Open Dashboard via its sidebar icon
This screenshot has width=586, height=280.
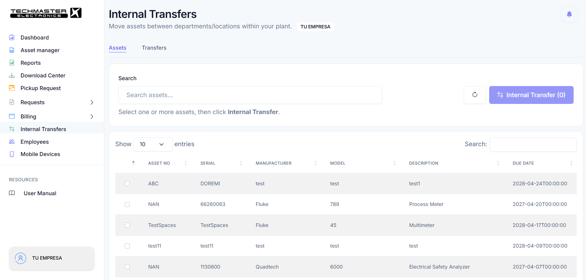12,37
